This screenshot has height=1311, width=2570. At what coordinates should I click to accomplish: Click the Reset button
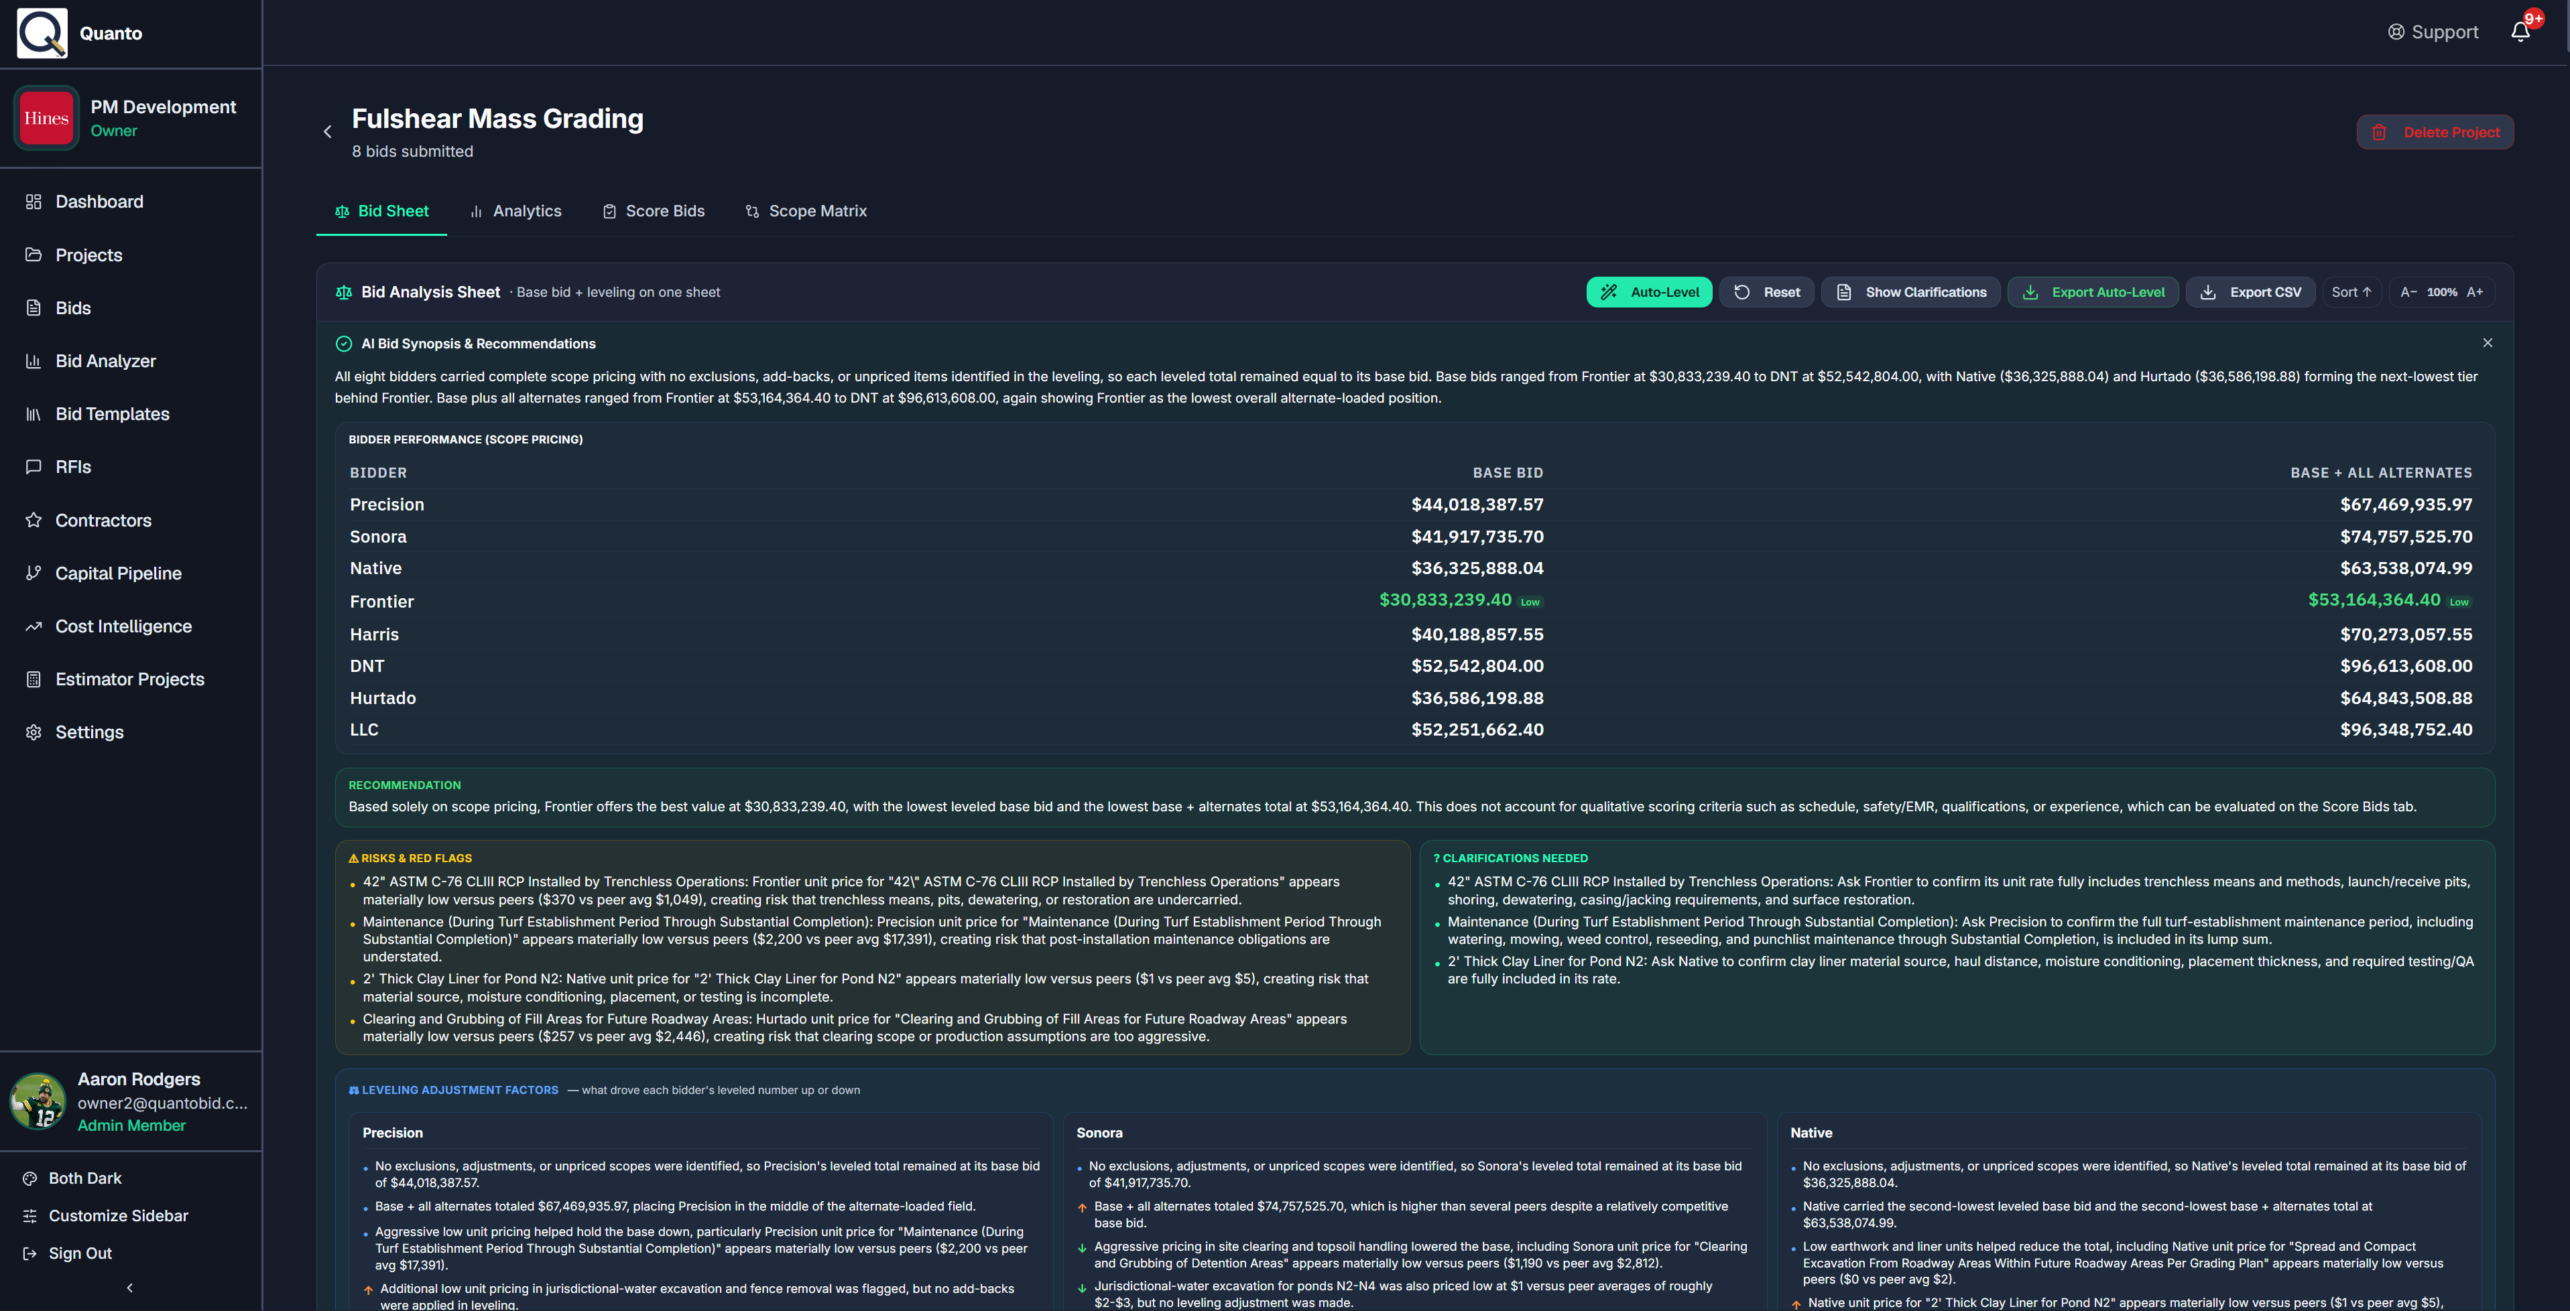[x=1767, y=292]
